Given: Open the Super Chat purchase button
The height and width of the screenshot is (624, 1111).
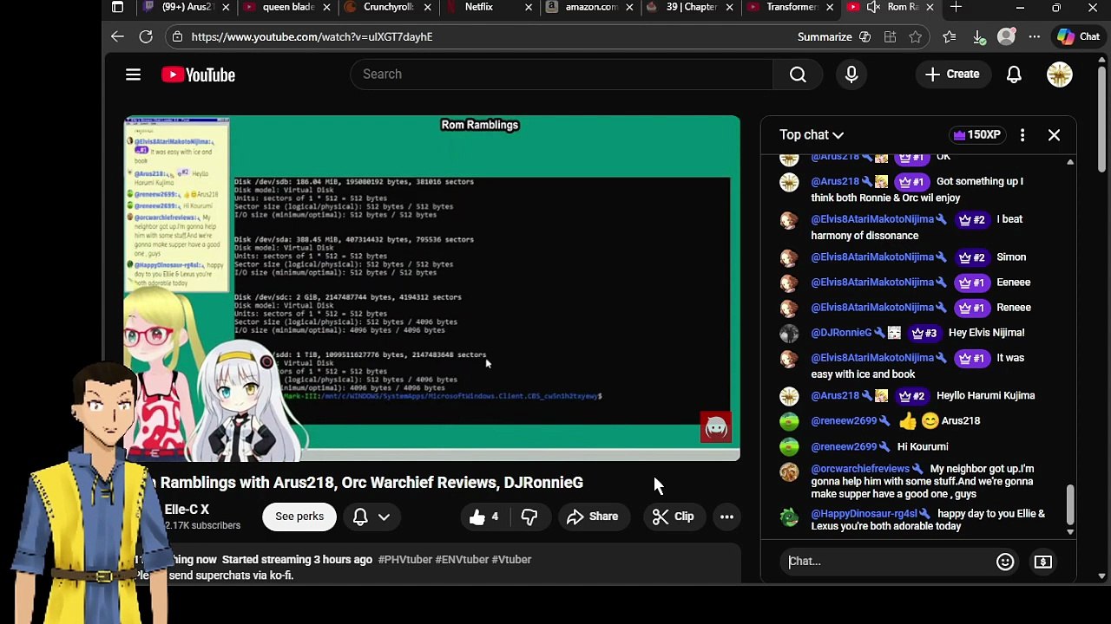Looking at the screenshot, I should click(x=1043, y=562).
